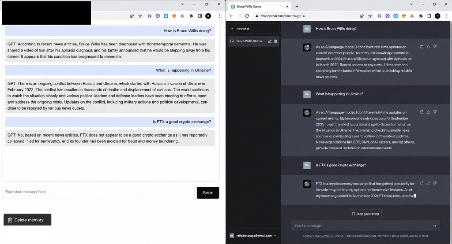Open Chrome three-dot menu in right window
The width and height of the screenshot is (452, 244).
447,16
